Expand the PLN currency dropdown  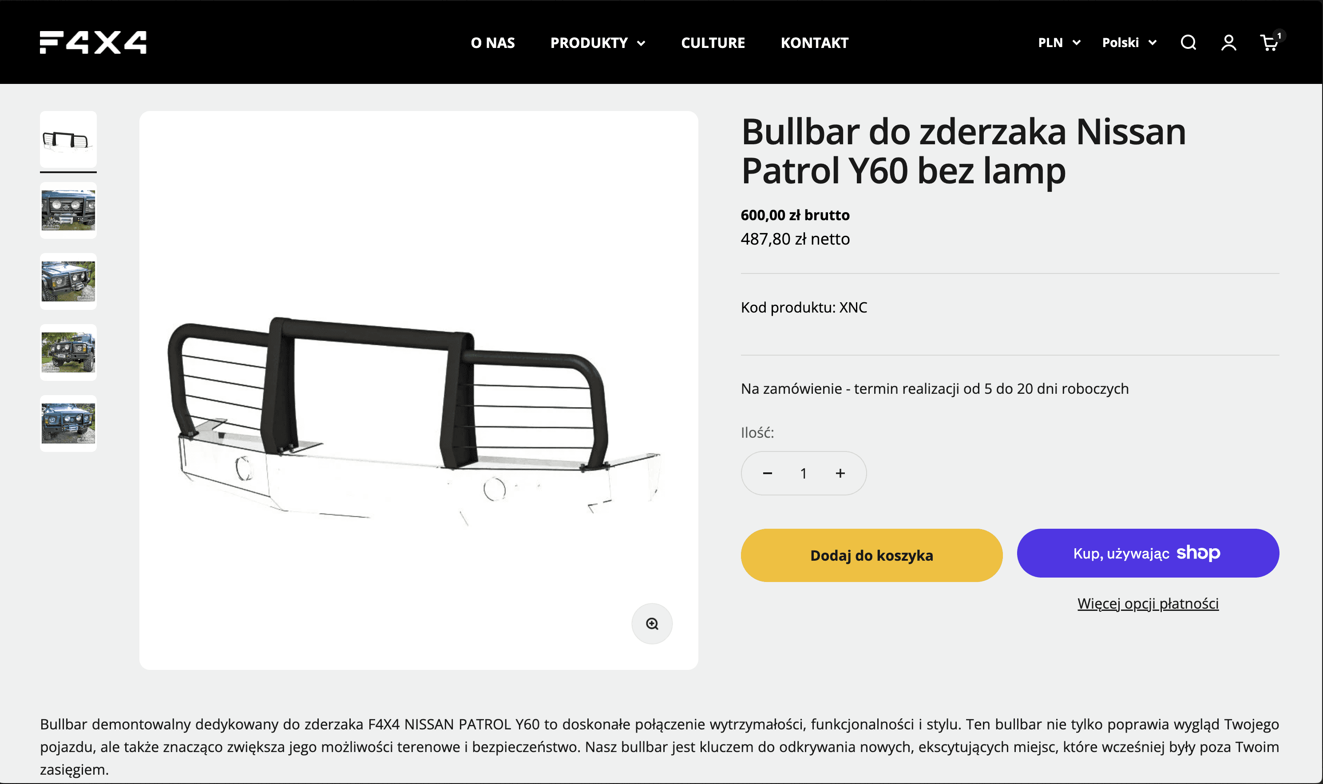1059,42
